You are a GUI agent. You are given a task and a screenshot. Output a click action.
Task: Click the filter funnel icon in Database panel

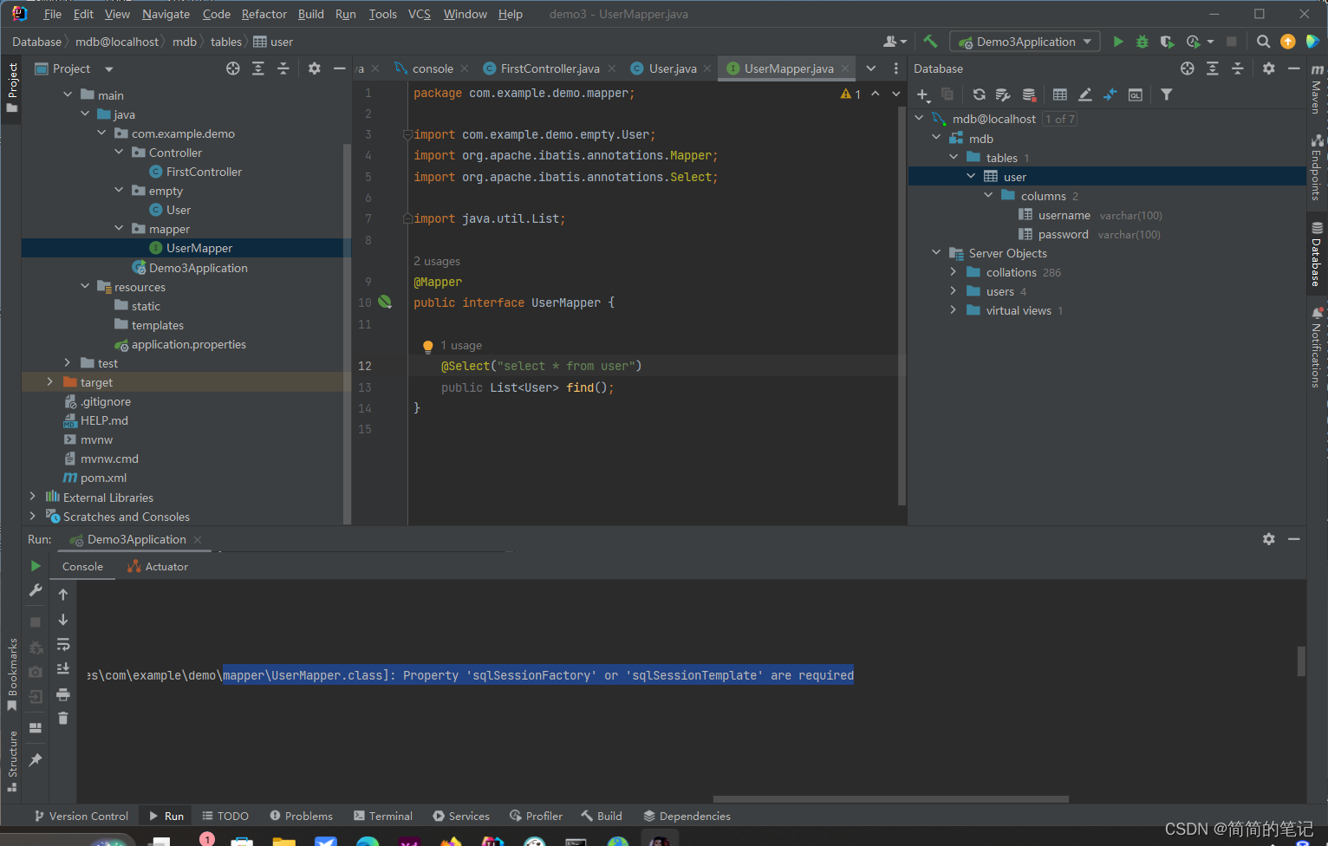click(1167, 94)
